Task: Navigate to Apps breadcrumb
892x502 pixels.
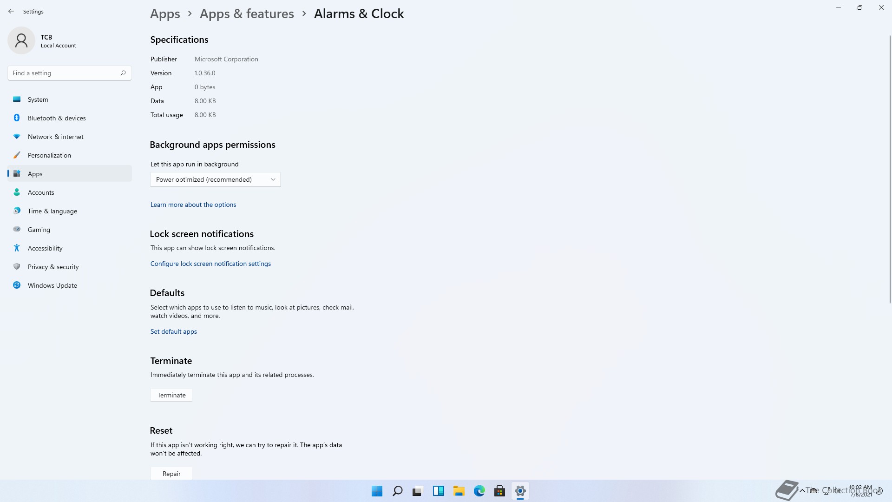Action: (165, 14)
